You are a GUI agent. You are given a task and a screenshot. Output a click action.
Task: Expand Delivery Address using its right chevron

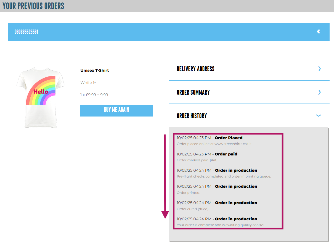(319, 69)
